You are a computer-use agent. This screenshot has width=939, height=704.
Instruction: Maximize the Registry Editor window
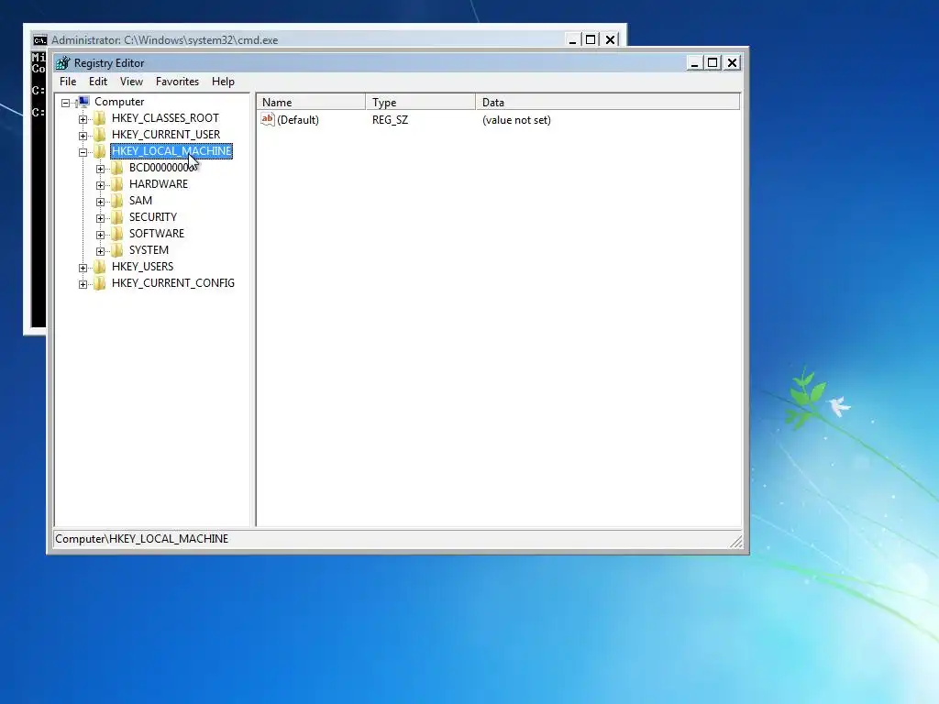pos(713,63)
